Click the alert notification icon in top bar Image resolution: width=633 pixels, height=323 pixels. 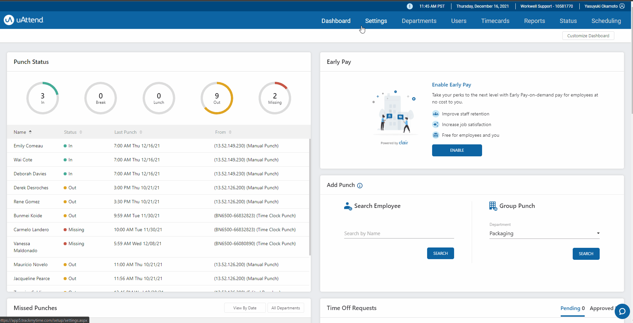(x=409, y=6)
